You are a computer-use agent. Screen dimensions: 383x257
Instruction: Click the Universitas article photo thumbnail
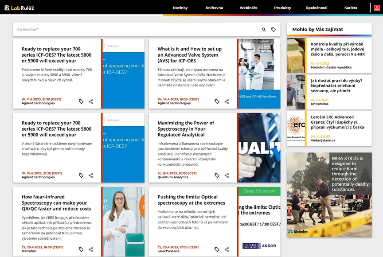pos(296,92)
